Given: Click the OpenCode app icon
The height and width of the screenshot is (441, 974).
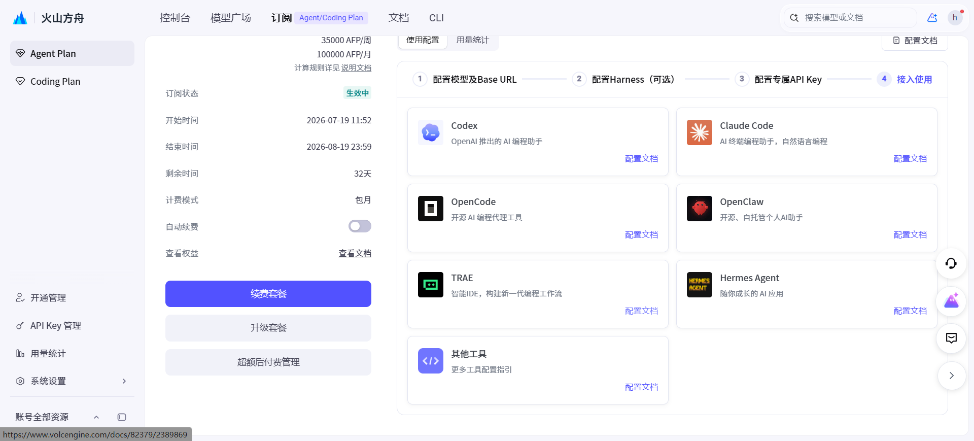Looking at the screenshot, I should pos(431,209).
